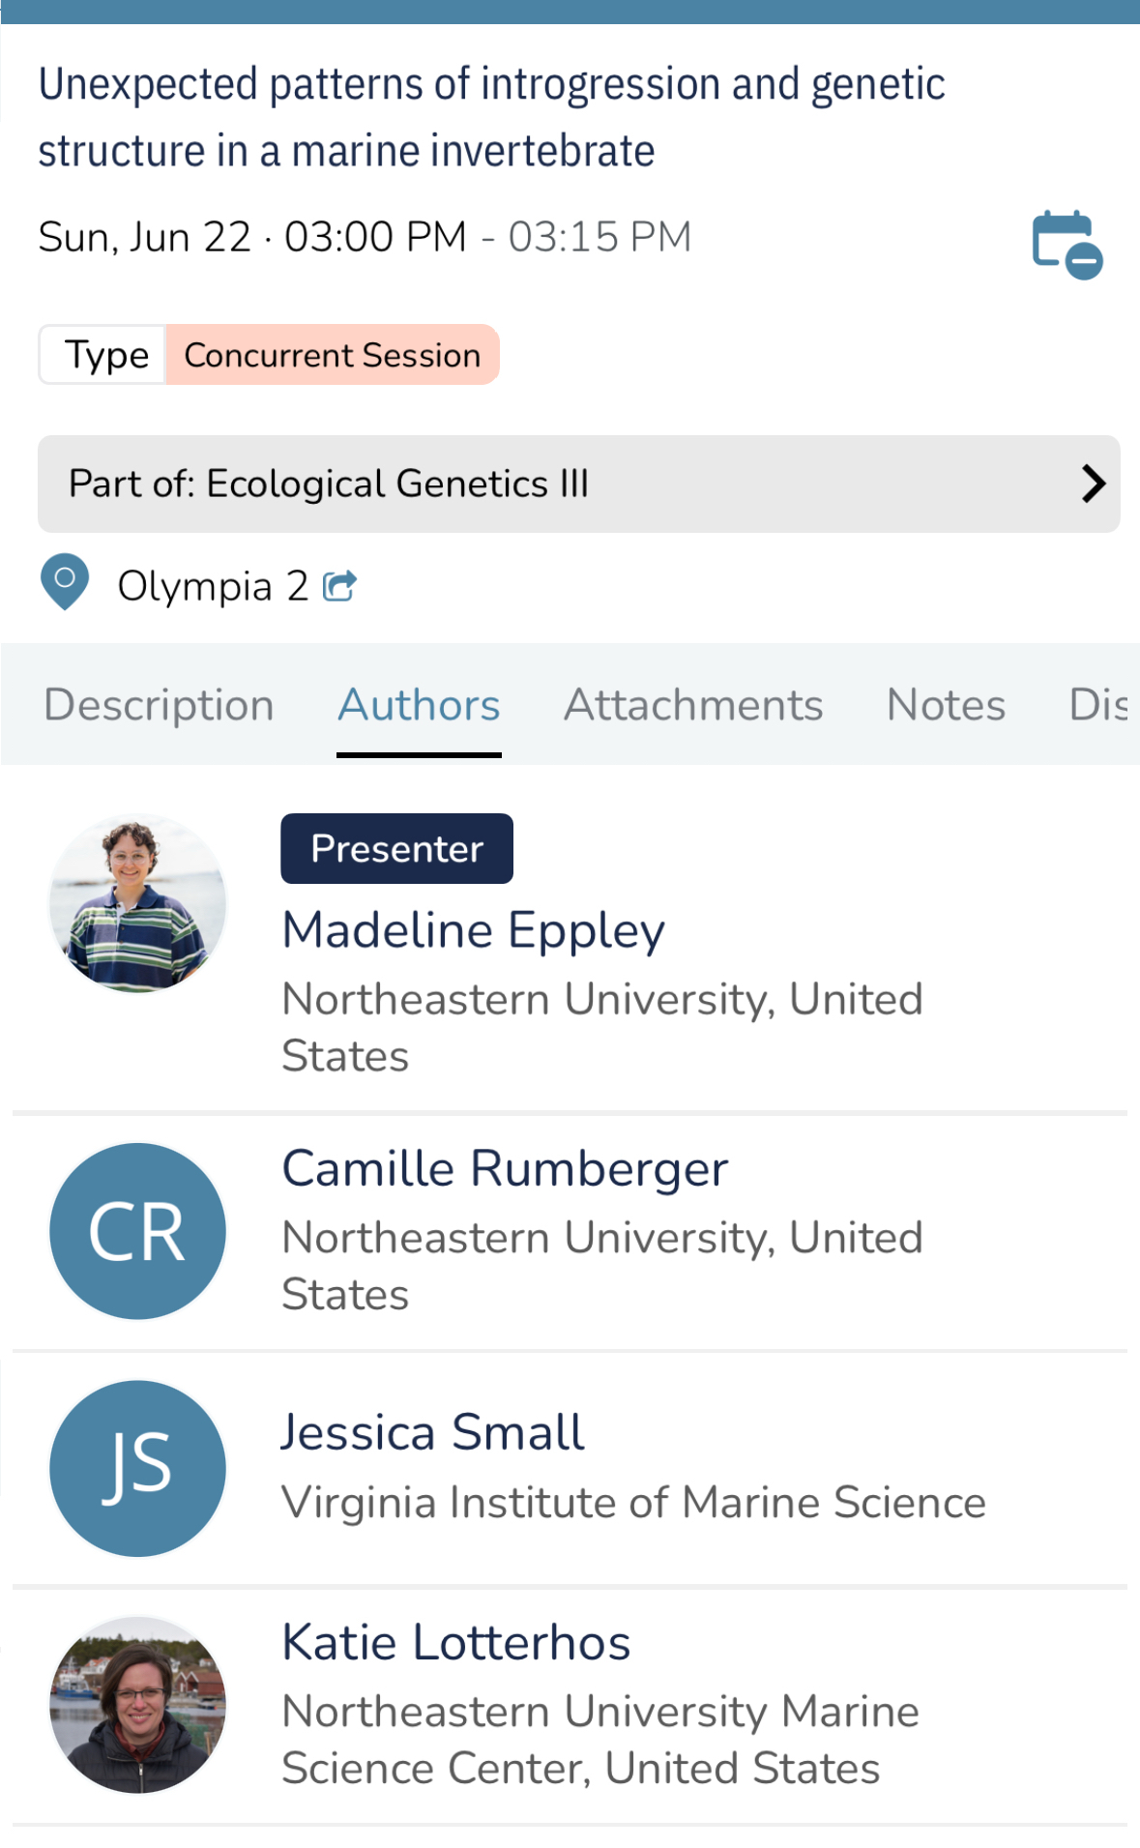Click the chevron arrow on session bar

pos(1093,484)
